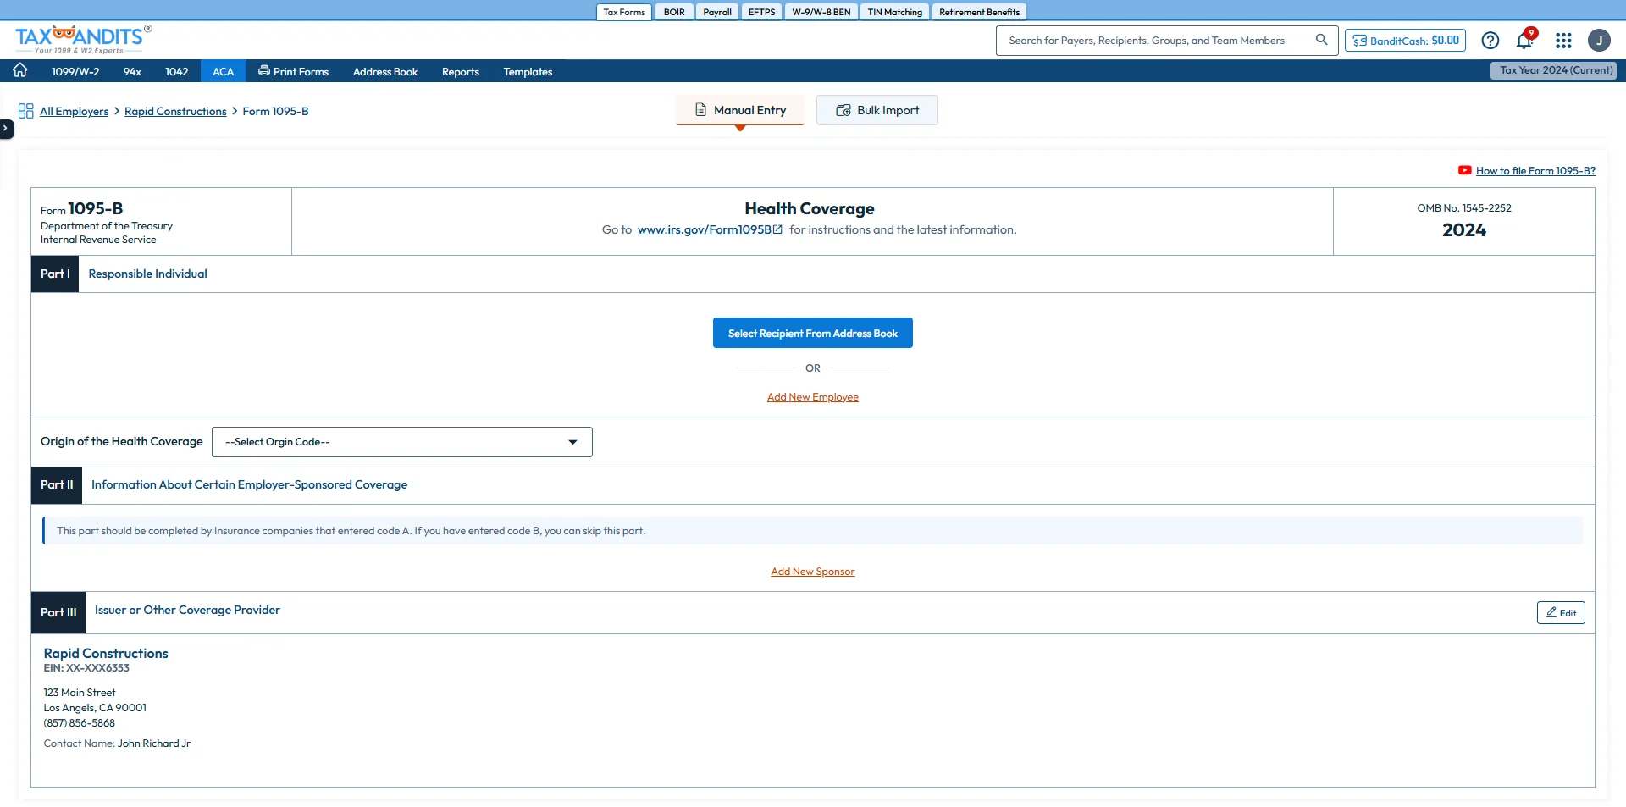Switch to the Payroll tab
The width and height of the screenshot is (1626, 807).
tap(717, 12)
